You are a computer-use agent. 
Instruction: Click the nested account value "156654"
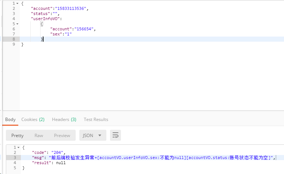84,29
